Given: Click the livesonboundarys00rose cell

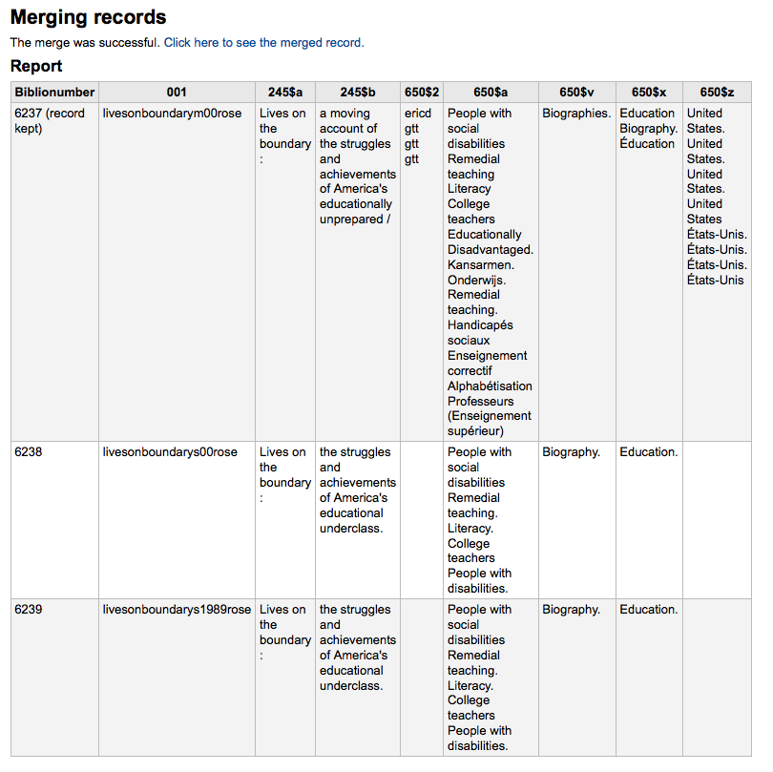Looking at the screenshot, I should (170, 452).
